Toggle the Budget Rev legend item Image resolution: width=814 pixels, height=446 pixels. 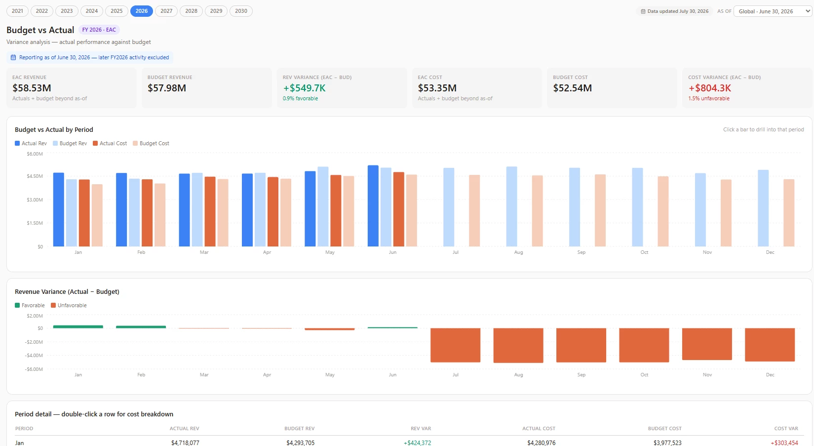[x=70, y=143]
